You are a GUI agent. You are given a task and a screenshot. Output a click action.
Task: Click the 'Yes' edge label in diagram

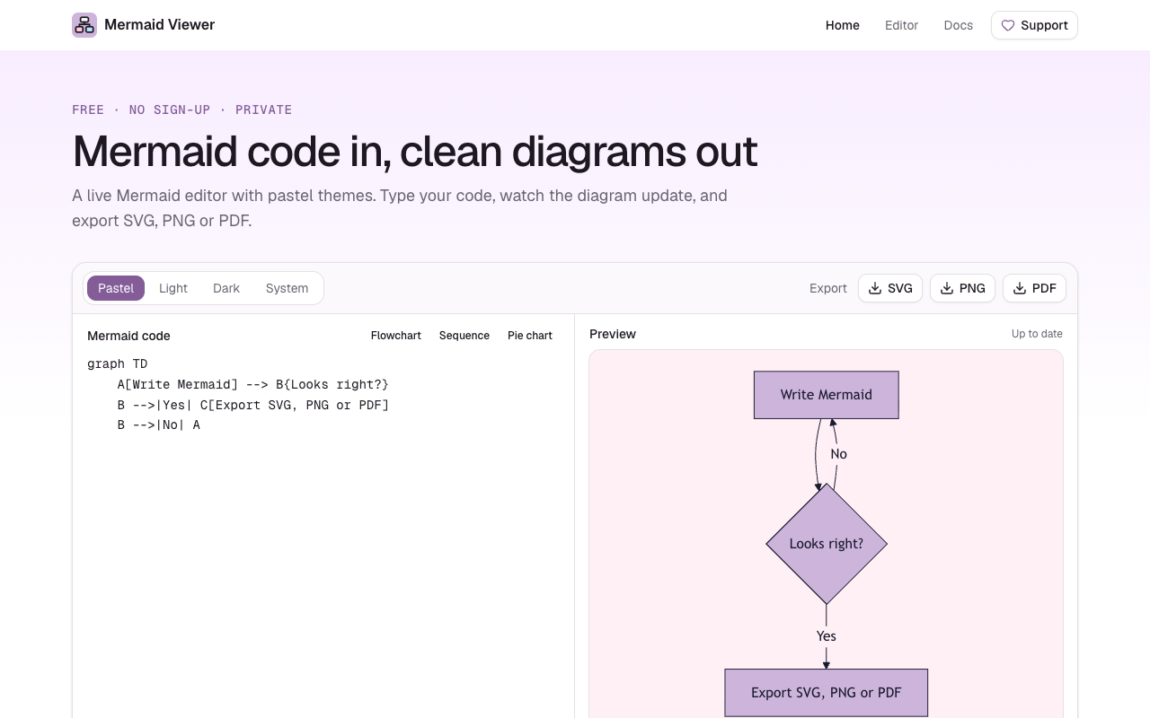827,636
